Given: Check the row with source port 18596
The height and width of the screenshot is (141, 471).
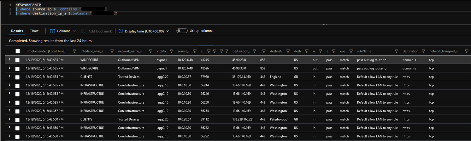Looking at the screenshot, I should (18, 68).
